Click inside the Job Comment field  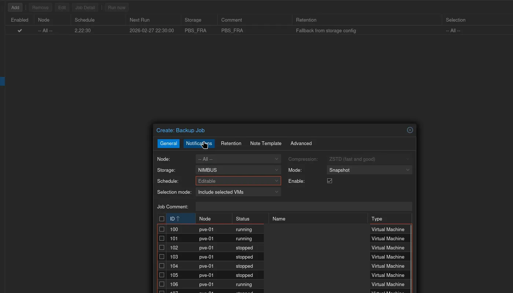(303, 206)
